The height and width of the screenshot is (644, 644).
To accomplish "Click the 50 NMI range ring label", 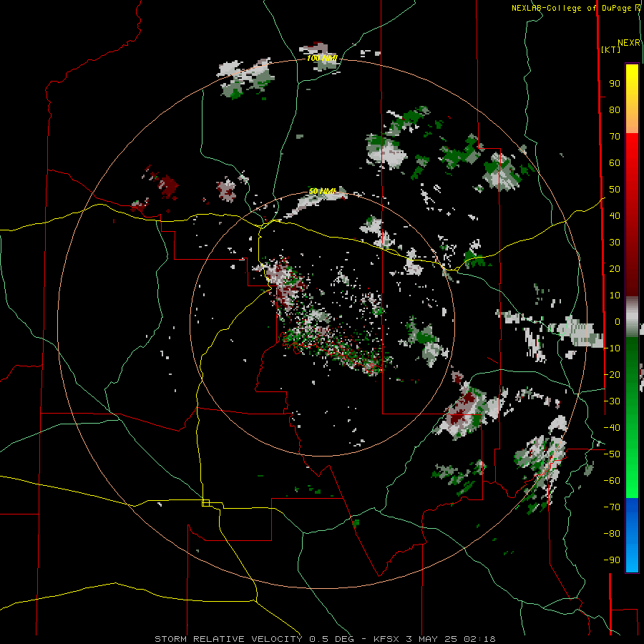I will tap(322, 191).
